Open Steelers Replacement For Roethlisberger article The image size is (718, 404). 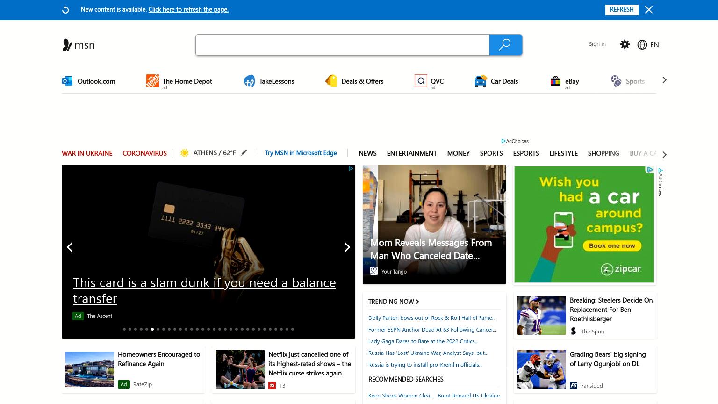(611, 310)
